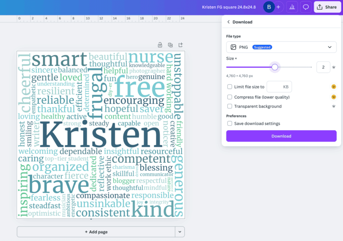Click the size multiplier value field
The image size is (343, 241).
[x=323, y=67]
